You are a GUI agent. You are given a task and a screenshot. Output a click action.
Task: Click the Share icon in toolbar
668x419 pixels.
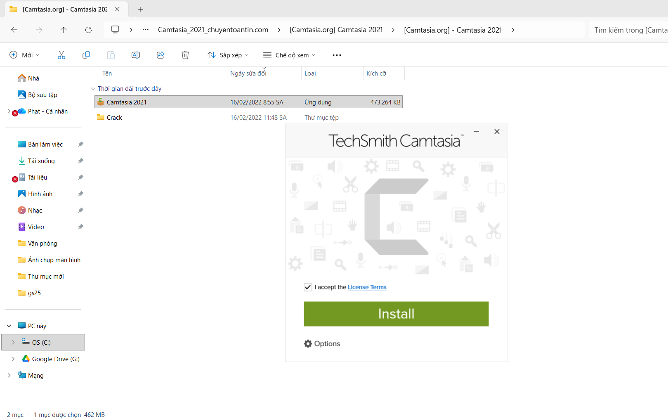coord(161,55)
